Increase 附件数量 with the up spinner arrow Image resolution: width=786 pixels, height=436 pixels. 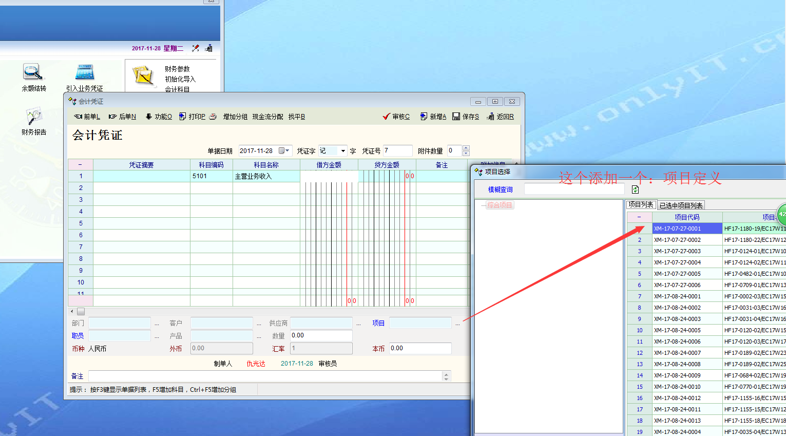(466, 148)
